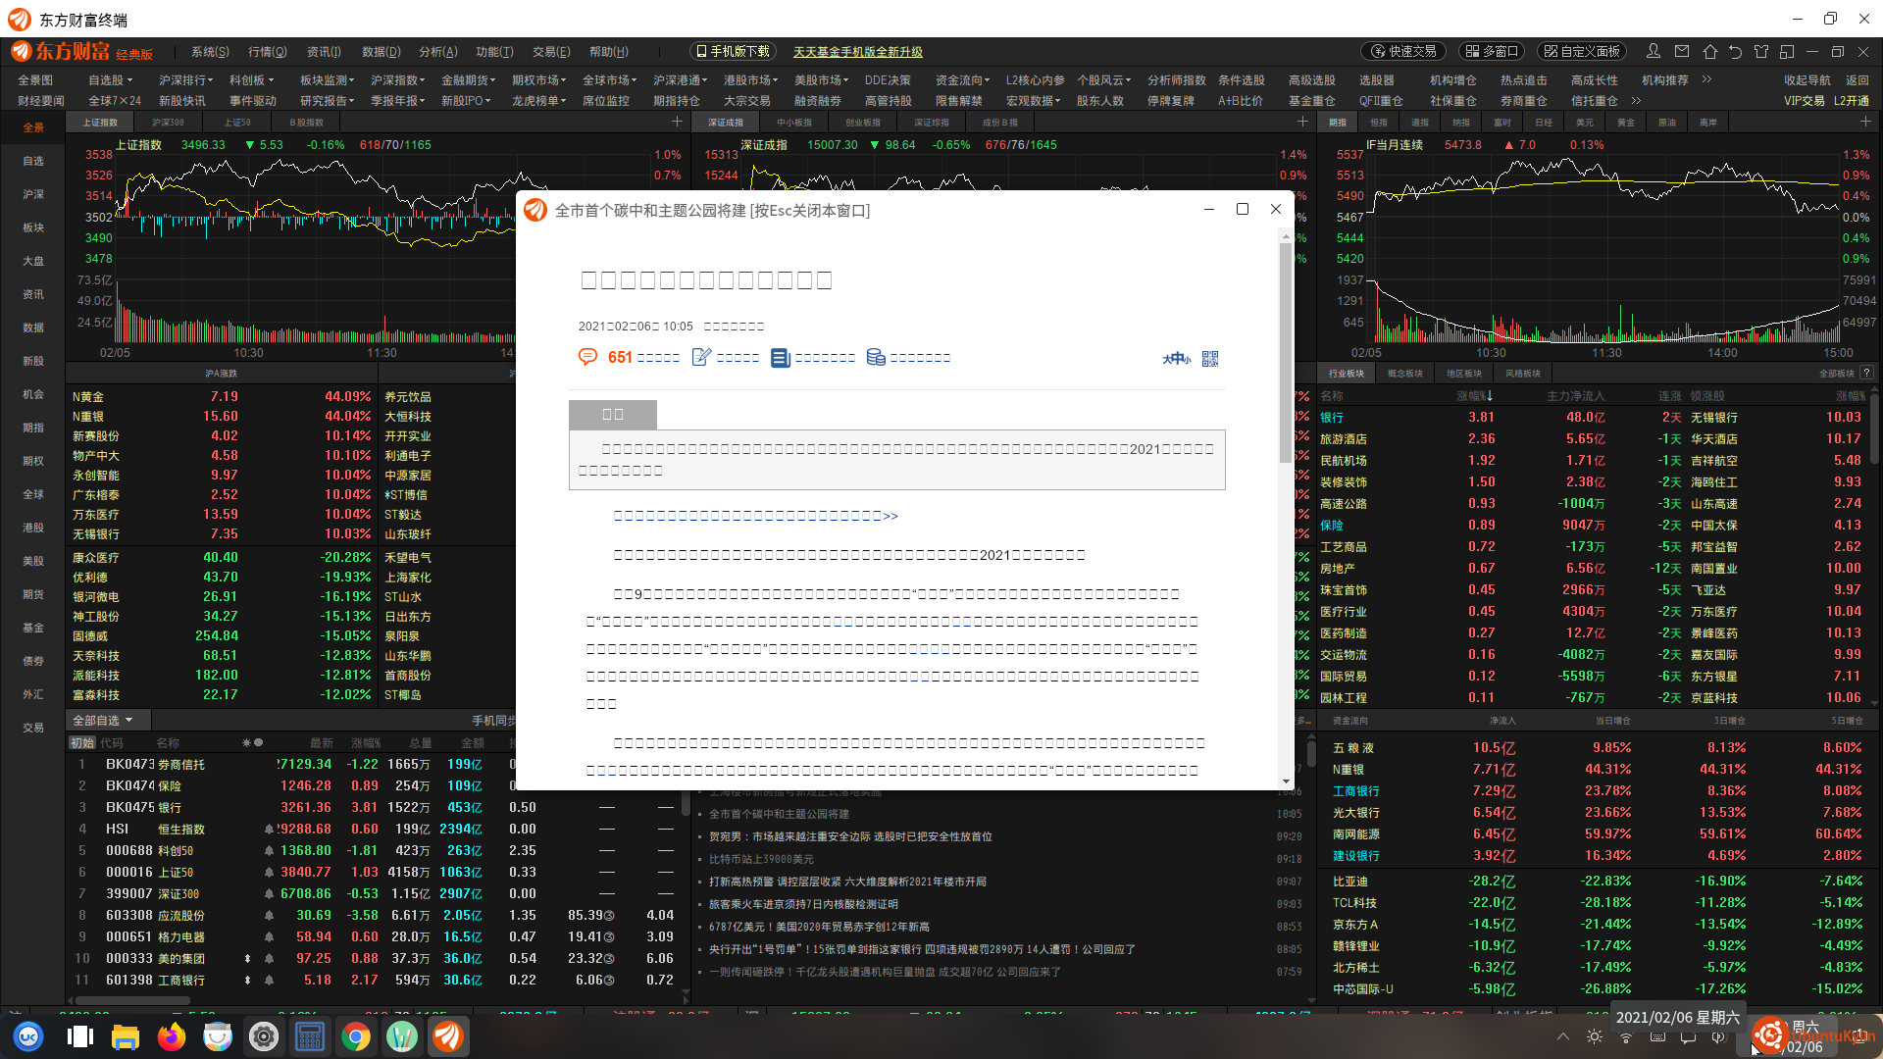Screen dimensions: 1883x1059
Task: Show more navigation items via top-row >> arrows
Action: [x=1706, y=79]
